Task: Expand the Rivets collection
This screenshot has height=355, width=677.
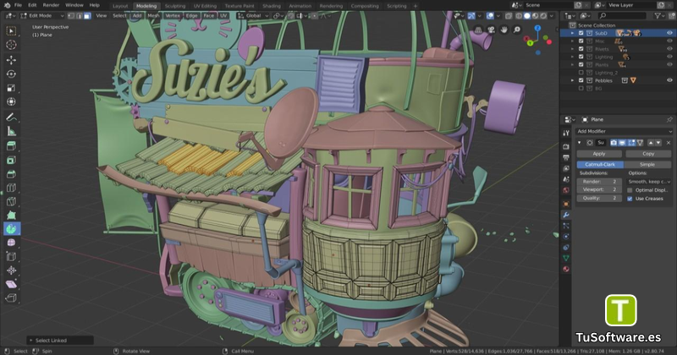Action: (x=573, y=49)
